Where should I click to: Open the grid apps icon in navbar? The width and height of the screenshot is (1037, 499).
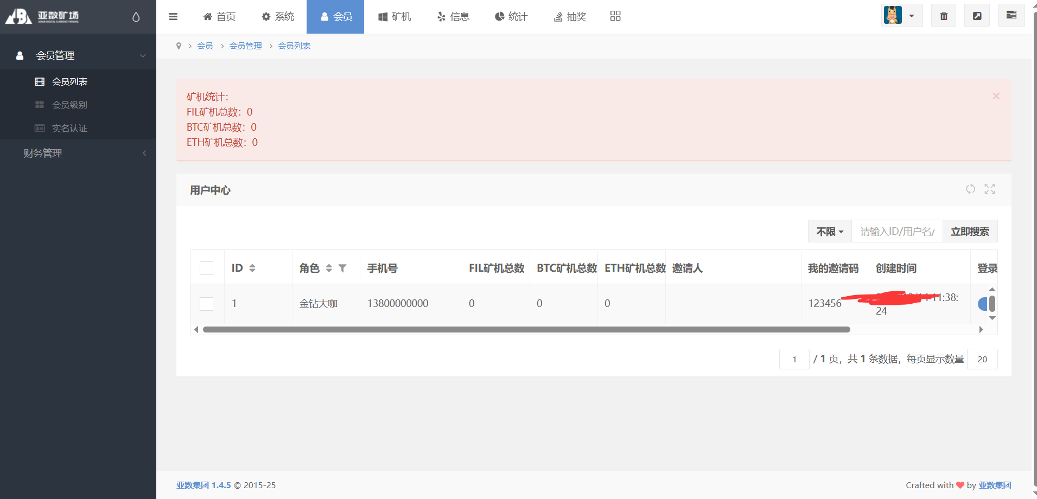[615, 16]
